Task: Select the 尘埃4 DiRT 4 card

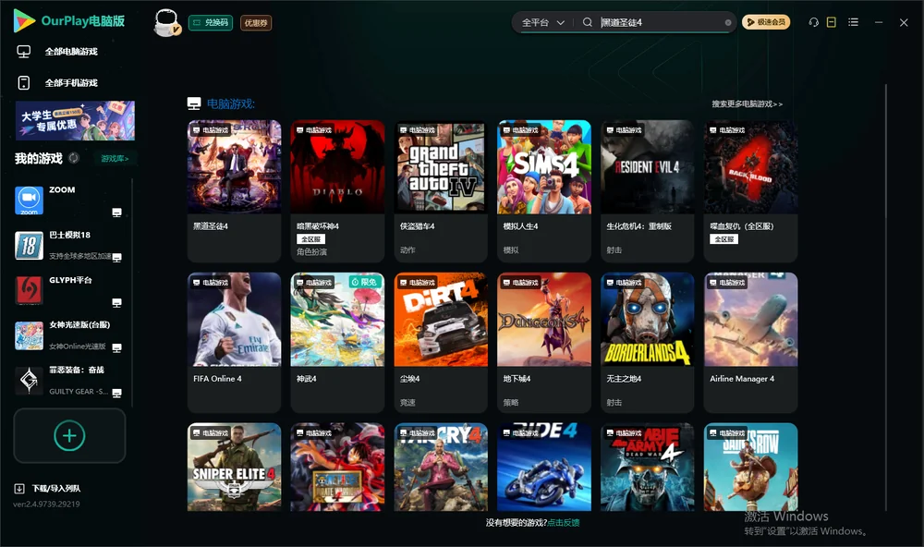Action: [441, 343]
